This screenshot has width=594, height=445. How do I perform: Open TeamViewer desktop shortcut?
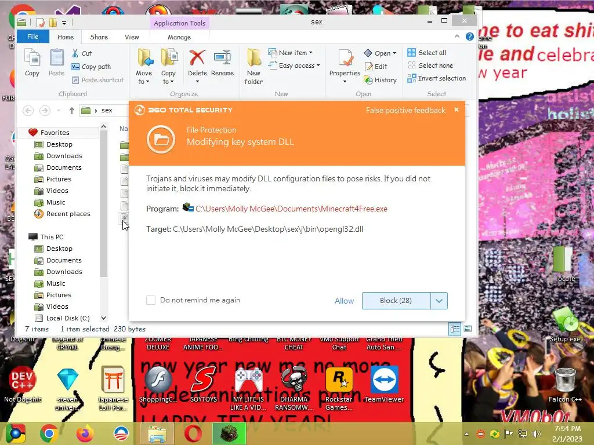384,385
